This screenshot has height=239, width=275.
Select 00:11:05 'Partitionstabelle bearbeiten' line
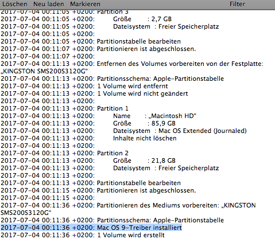(x=91, y=41)
